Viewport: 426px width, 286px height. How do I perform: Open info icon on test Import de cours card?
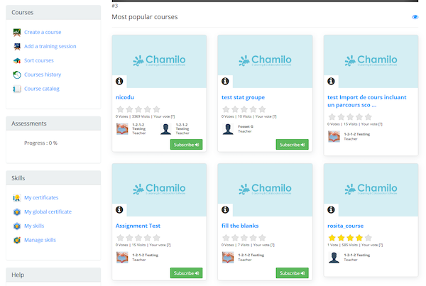tap(331, 81)
